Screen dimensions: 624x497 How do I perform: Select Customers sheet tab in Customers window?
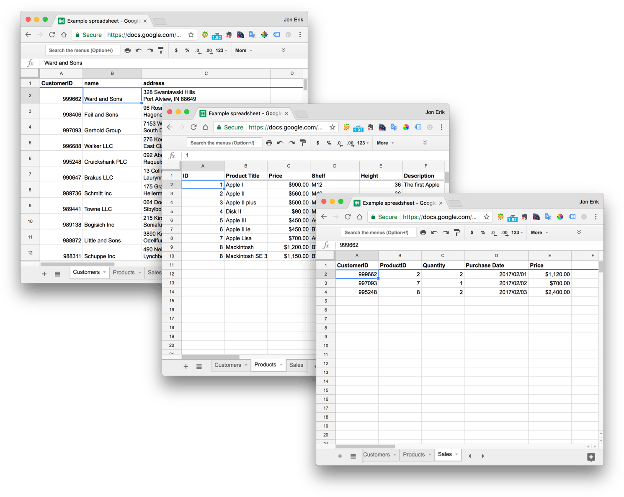89,272
